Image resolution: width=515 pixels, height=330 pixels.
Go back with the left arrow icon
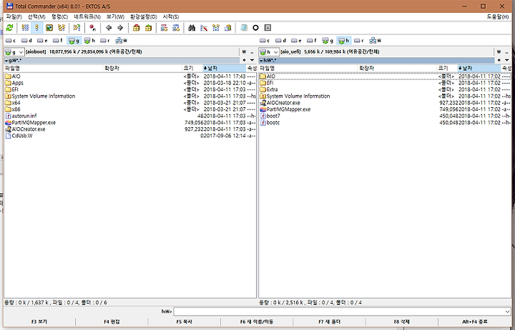(x=109, y=28)
